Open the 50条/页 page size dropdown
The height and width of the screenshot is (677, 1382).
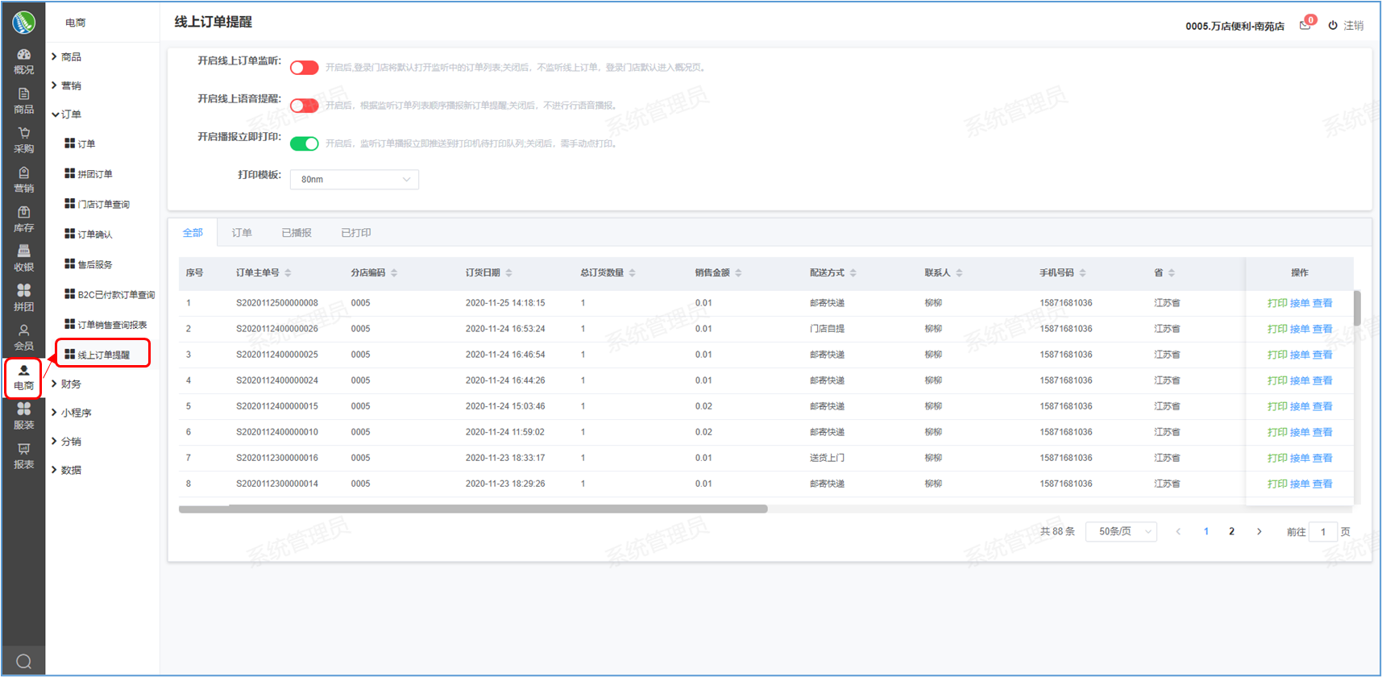(x=1121, y=531)
